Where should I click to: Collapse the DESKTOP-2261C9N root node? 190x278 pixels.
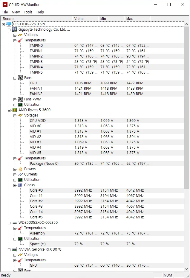3,24
